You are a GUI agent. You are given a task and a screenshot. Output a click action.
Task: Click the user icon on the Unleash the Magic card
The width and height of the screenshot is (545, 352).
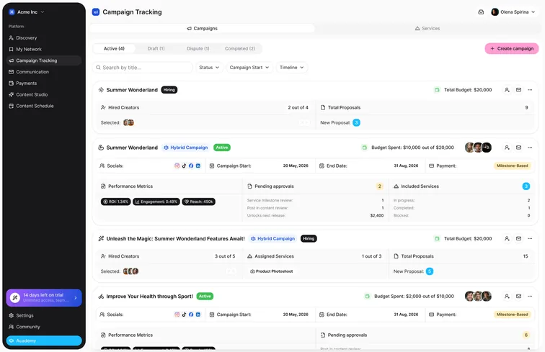click(x=507, y=238)
